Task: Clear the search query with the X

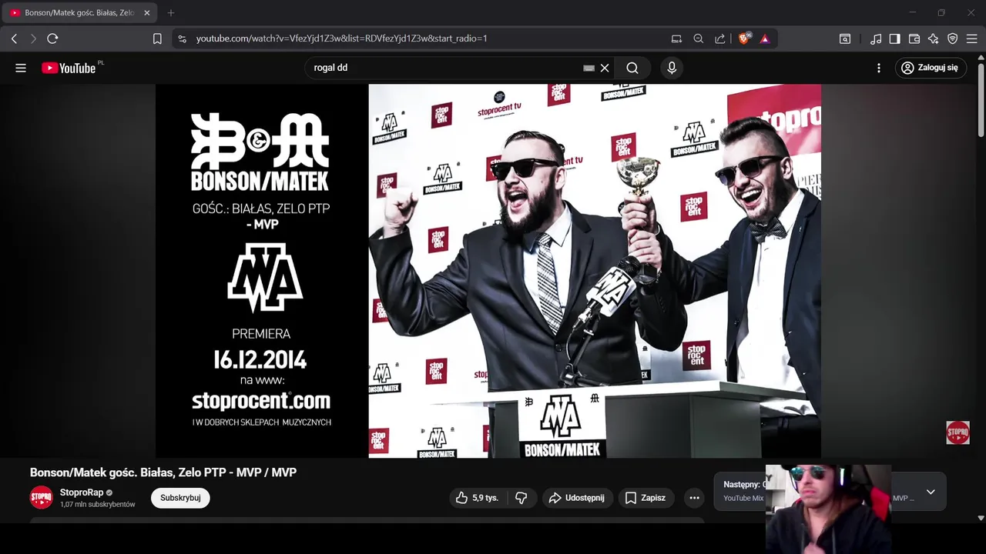Action: point(605,68)
